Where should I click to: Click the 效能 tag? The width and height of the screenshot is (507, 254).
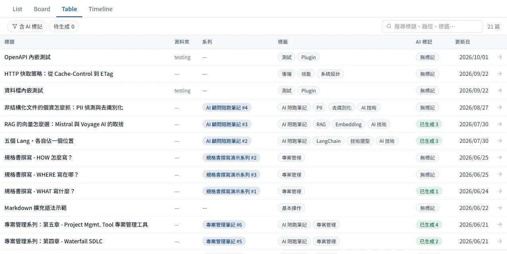(306, 74)
